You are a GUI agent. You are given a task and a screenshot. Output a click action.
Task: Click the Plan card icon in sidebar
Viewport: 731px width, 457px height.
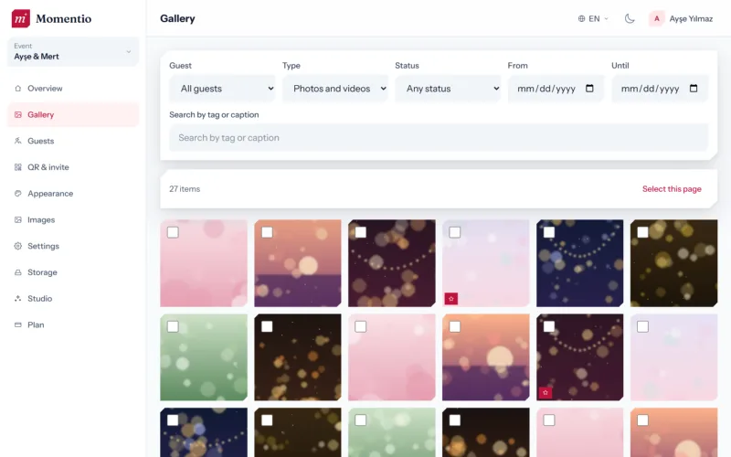tap(17, 324)
